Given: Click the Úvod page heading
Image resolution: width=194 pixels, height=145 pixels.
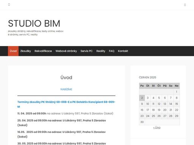Looking at the screenshot, I should [66, 77].
